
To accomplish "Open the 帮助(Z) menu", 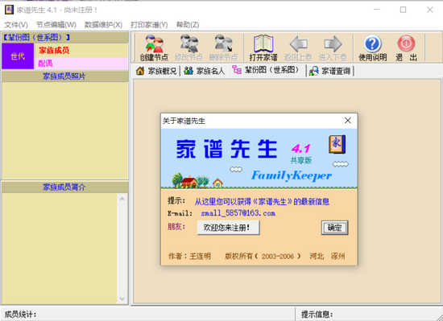I will tap(188, 25).
